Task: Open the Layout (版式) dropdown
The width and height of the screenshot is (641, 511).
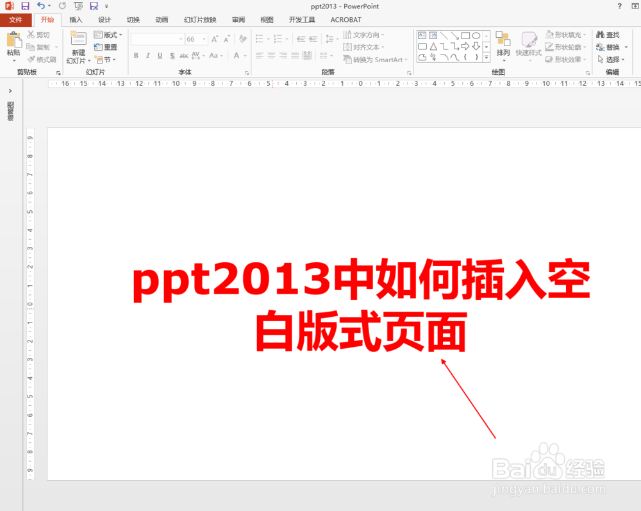Action: click(108, 35)
